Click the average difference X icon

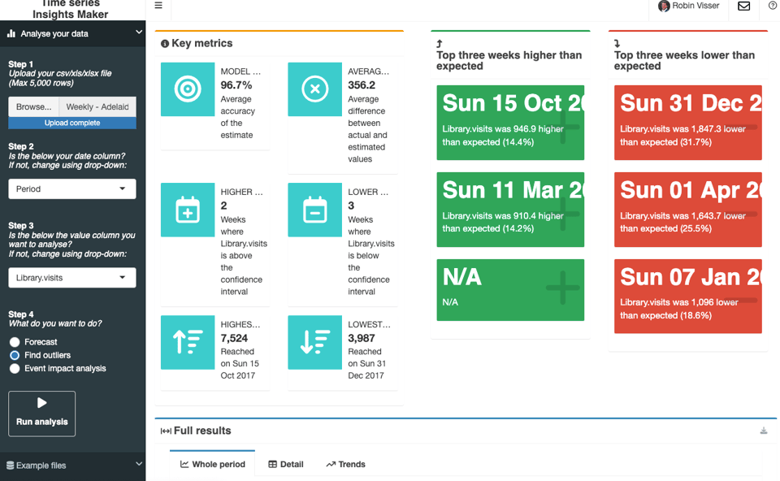pyautogui.click(x=314, y=89)
